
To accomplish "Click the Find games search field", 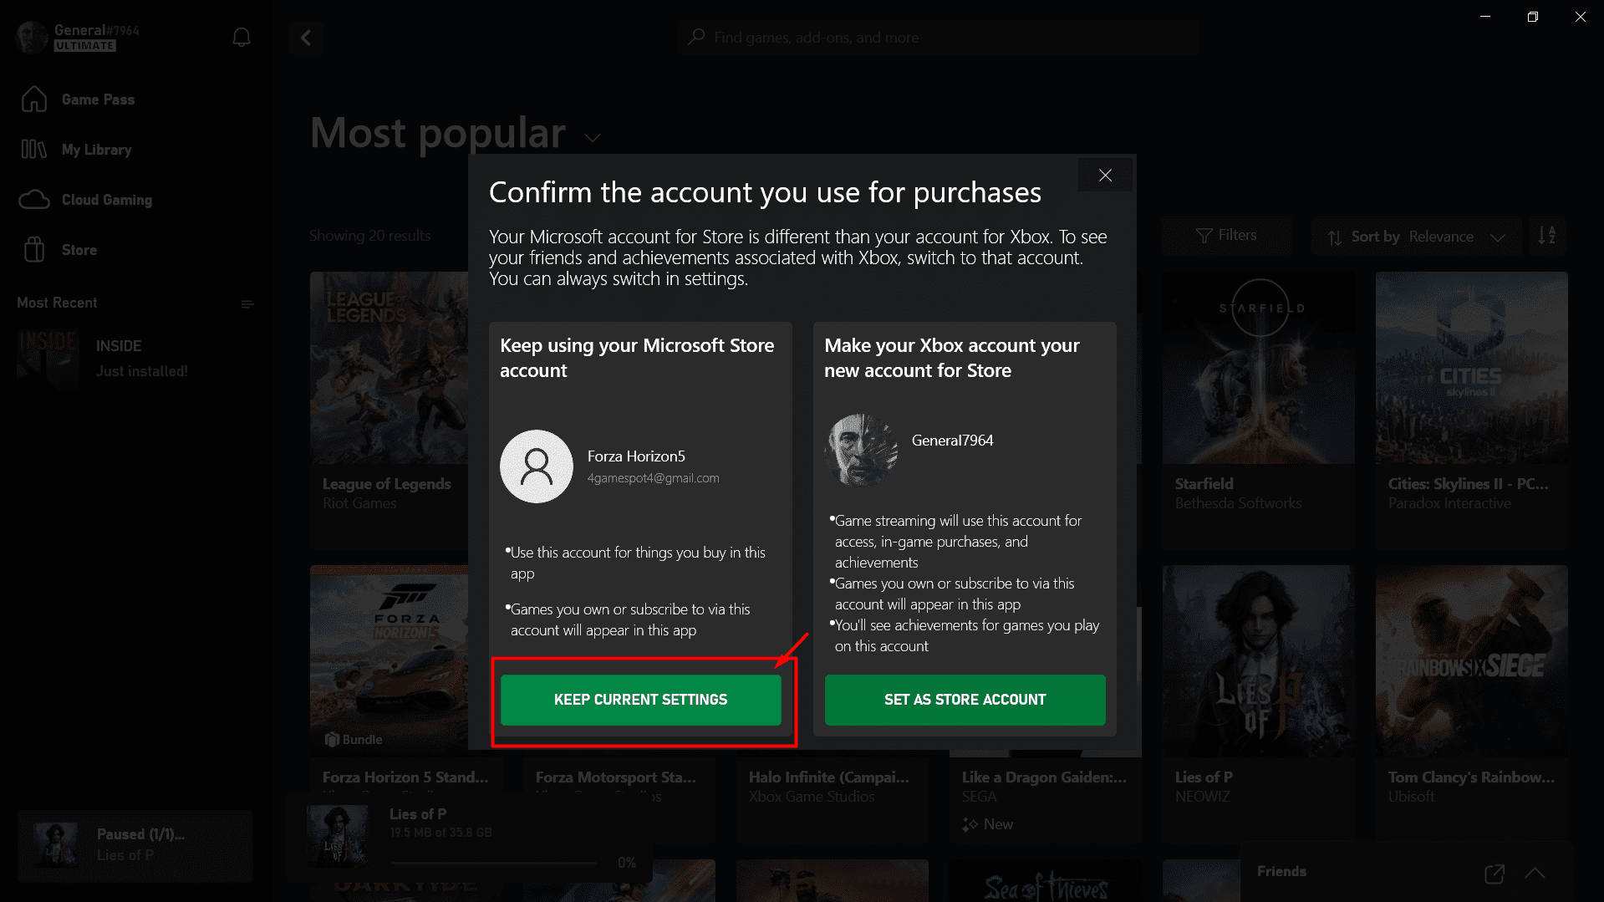I will point(936,37).
